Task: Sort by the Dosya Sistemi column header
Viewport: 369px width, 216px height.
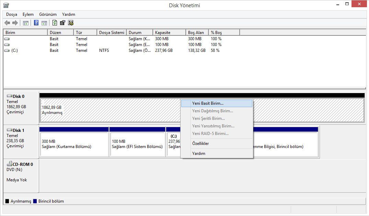Action: 112,33
